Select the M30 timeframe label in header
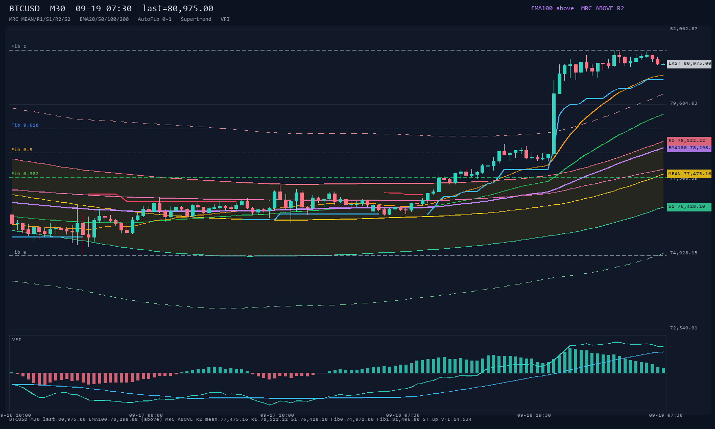 (58, 9)
